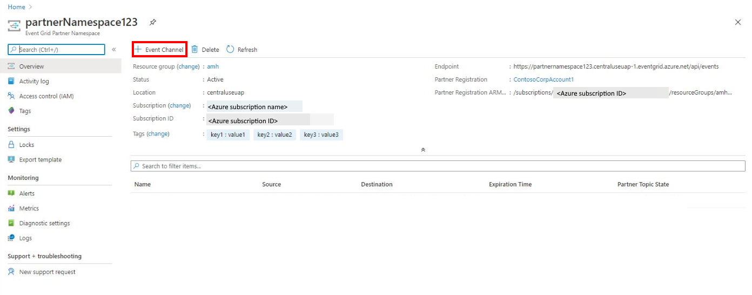Click the Access control (IAM) people icon

pos(11,96)
